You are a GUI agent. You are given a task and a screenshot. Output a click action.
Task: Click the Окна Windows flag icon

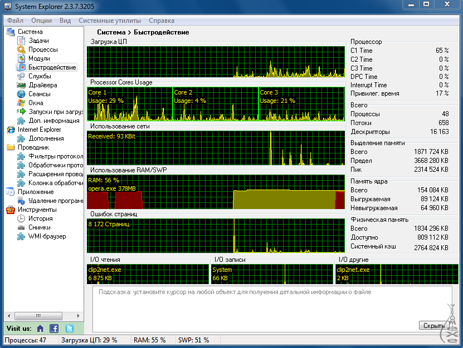tap(21, 103)
